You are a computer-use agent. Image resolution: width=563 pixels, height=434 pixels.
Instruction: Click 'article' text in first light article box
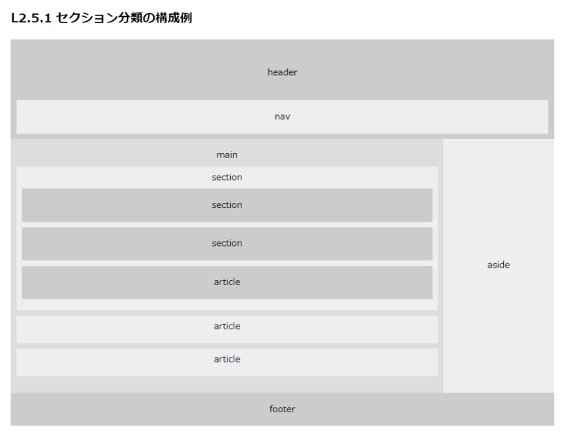tap(227, 326)
